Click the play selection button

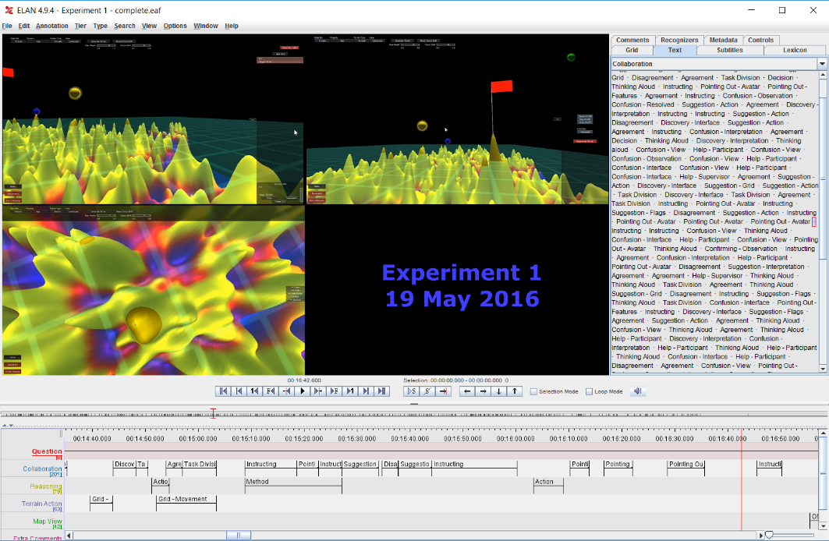click(412, 391)
